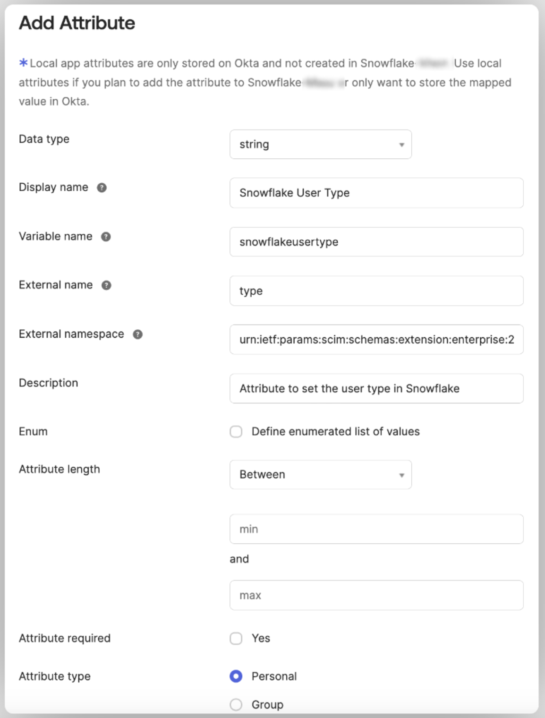
Task: Enable Define enumerated list of values
Action: (x=236, y=432)
